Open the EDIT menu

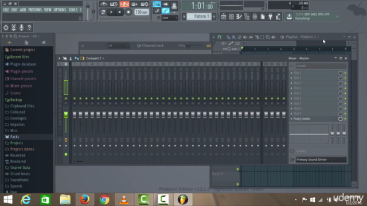[x=14, y=10]
